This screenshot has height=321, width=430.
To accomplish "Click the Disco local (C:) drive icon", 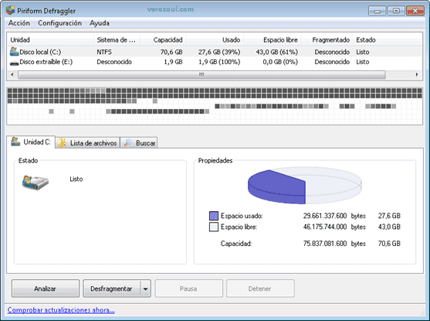I will [x=14, y=51].
